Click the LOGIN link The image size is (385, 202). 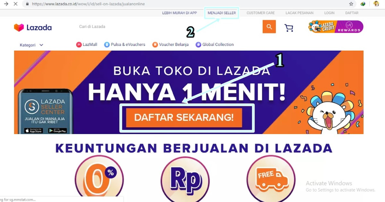coord(329,13)
